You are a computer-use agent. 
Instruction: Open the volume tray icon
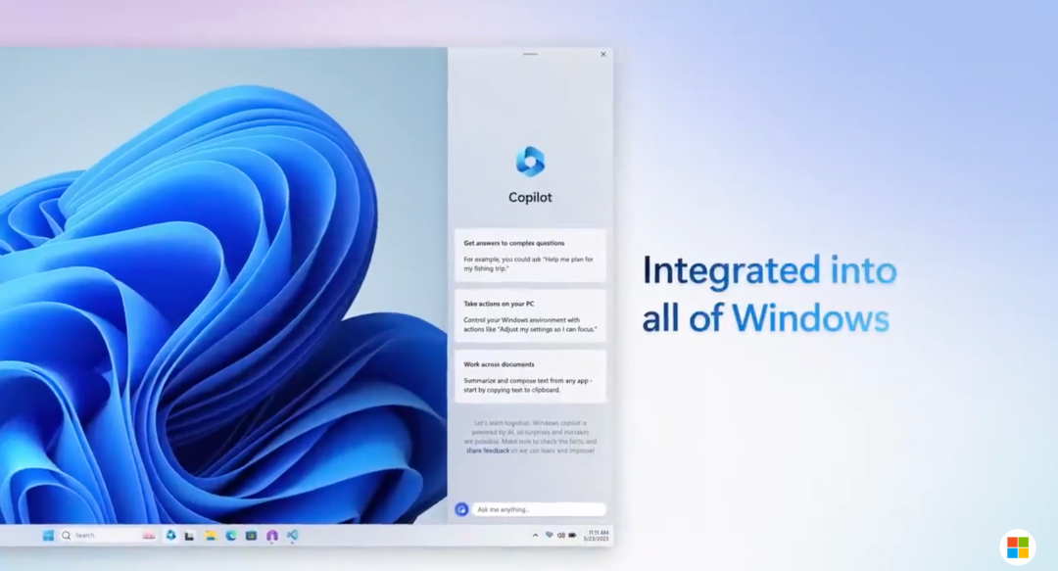[x=560, y=535]
